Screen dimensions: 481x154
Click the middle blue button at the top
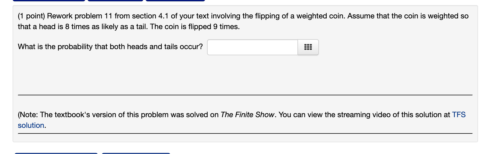(115, 1)
